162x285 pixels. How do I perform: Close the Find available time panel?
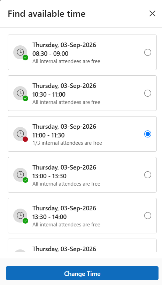pyautogui.click(x=152, y=14)
